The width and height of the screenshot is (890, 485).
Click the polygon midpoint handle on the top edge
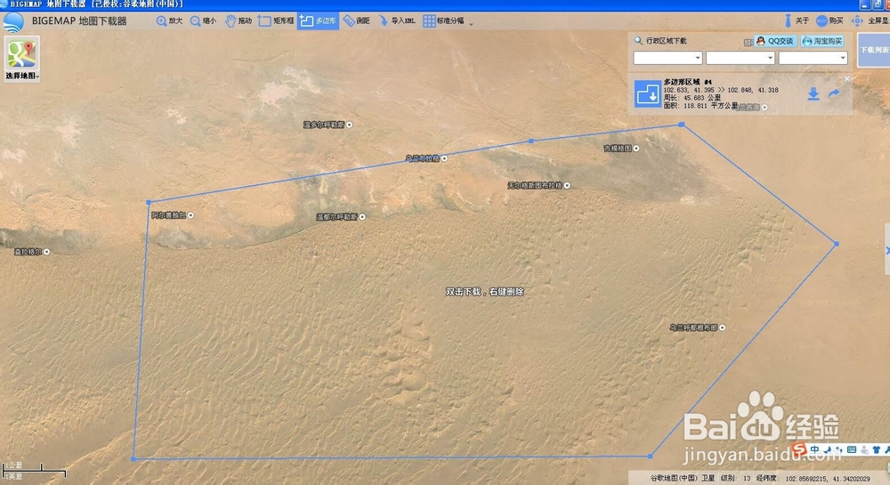click(x=530, y=141)
